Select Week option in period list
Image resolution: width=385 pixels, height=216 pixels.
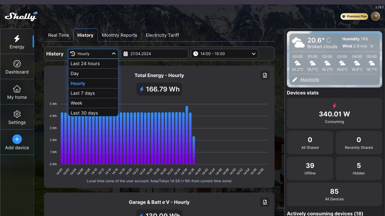coord(93,103)
